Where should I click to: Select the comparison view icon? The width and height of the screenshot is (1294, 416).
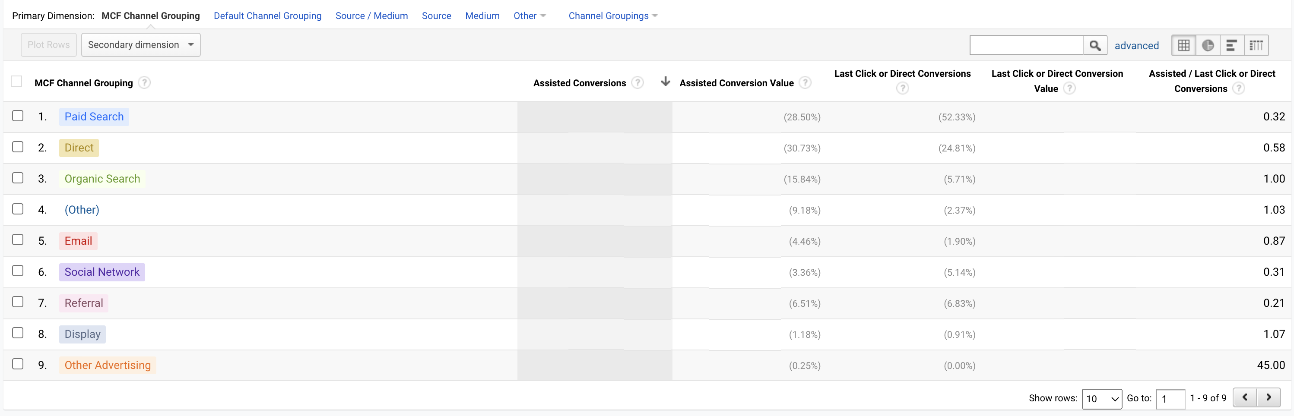pos(1256,46)
